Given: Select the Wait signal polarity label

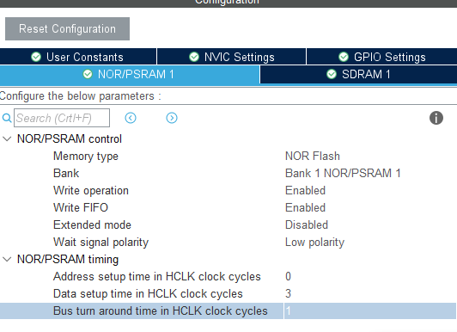Looking at the screenshot, I should (101, 243).
